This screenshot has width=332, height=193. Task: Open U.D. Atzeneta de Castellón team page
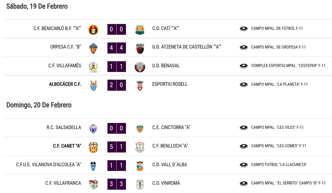[x=187, y=47]
